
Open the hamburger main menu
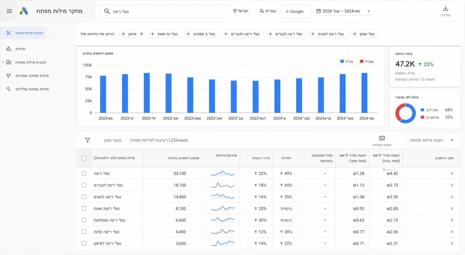[x=9, y=11]
